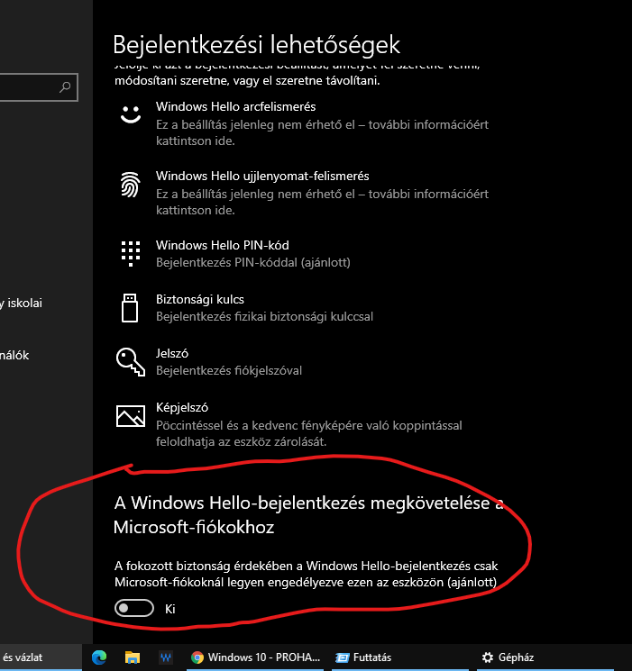Open Microsoft Edge from the taskbar

99,657
